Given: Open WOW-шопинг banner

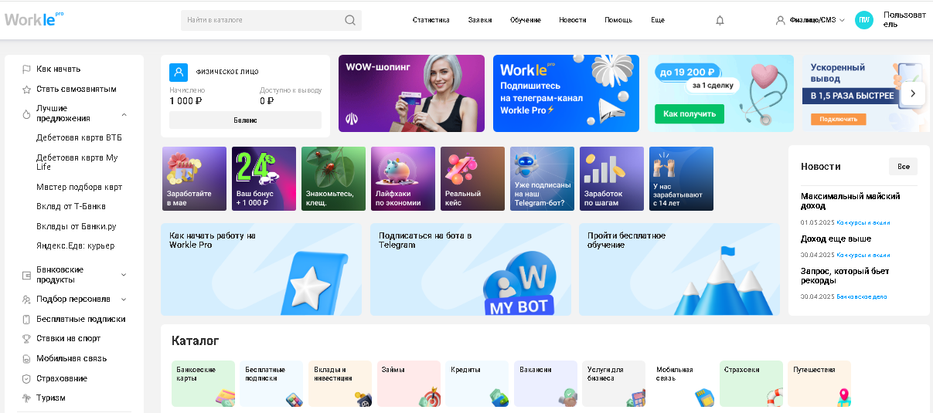Looking at the screenshot, I should 411,93.
